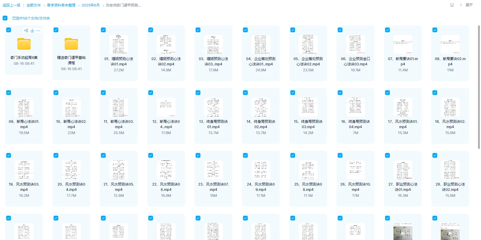Open the 赠送奇门遁甲基础课程 folder icon
Viewport: 481px width, 240px height.
(71, 44)
